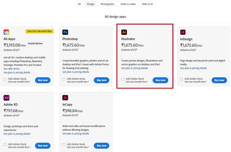Switch to the Photography tab

[107, 4]
